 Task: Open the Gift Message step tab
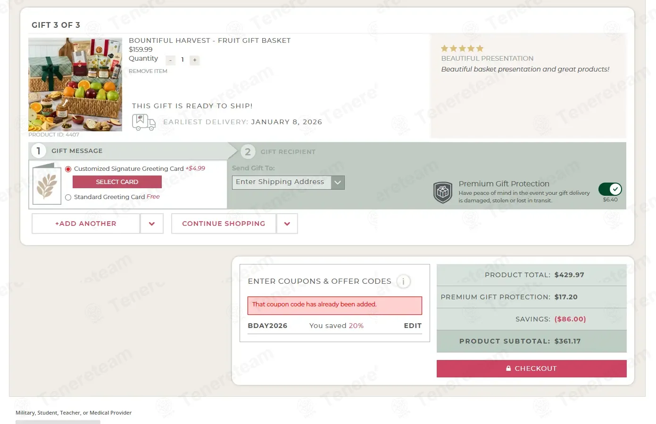pyautogui.click(x=128, y=151)
